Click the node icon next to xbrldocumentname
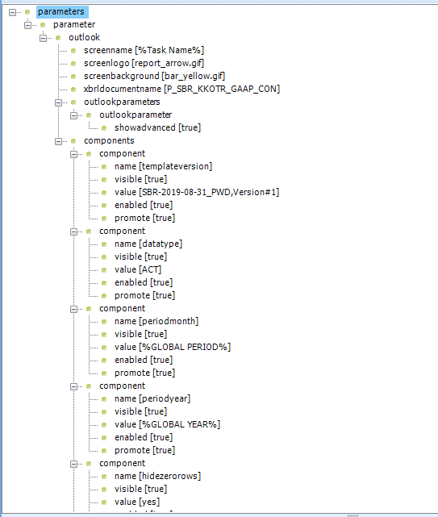 [x=73, y=90]
